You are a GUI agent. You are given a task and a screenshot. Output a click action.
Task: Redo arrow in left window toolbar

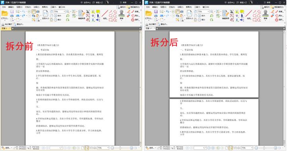pyautogui.click(x=24, y=16)
